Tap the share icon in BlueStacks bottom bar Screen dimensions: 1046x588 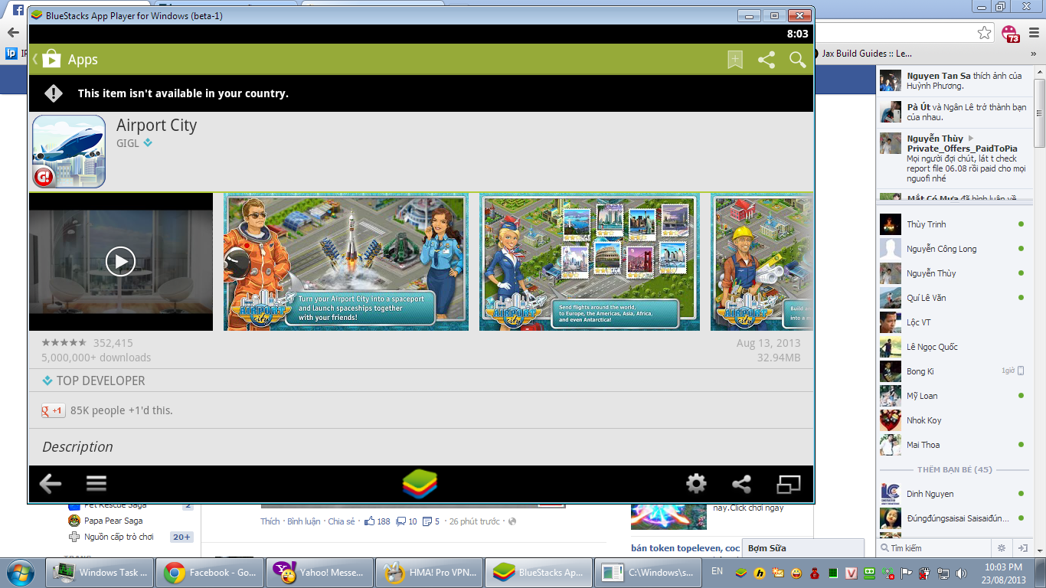(741, 483)
